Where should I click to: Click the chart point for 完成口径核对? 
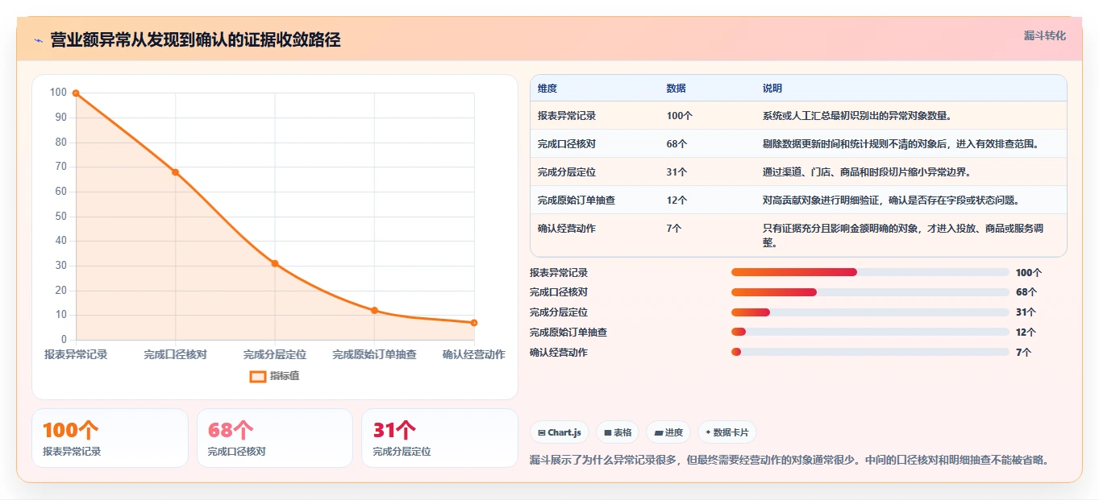[x=175, y=172]
